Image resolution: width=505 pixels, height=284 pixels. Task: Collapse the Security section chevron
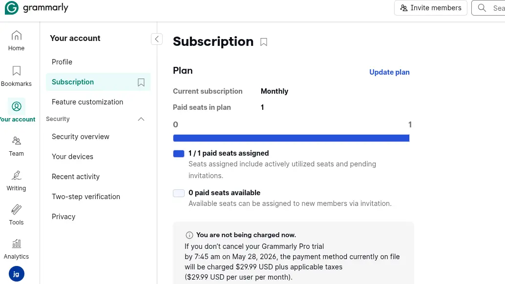pos(141,119)
